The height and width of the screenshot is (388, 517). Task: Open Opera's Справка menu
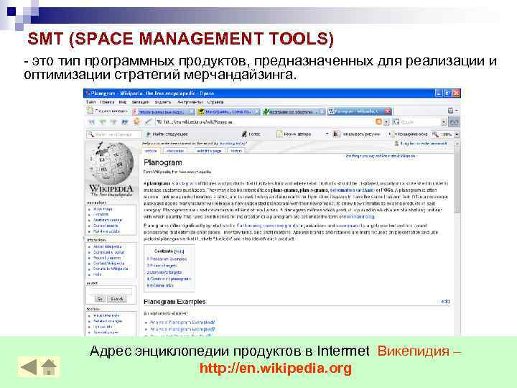tap(215, 102)
